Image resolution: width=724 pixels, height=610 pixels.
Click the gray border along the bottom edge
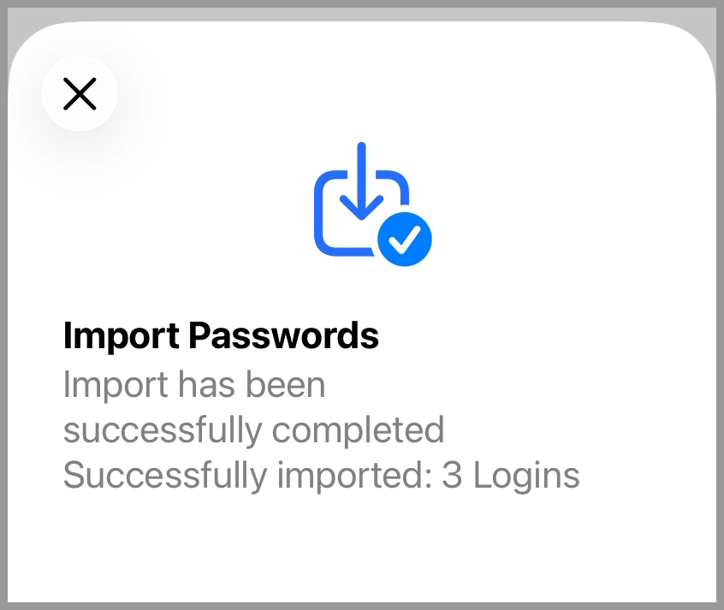[x=362, y=606]
